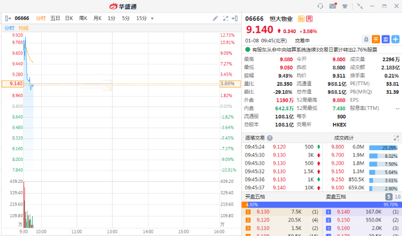Viewport: 402px width, 236px height.
Task: Add stock to watchlist plus icon
Action: tap(396, 39)
